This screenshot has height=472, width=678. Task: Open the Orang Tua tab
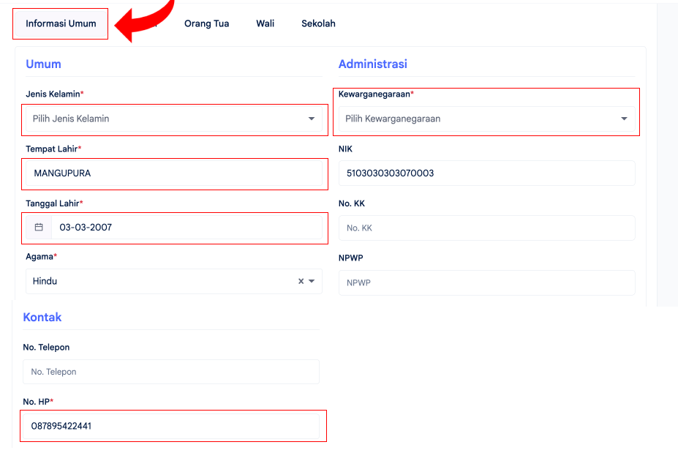tap(207, 23)
